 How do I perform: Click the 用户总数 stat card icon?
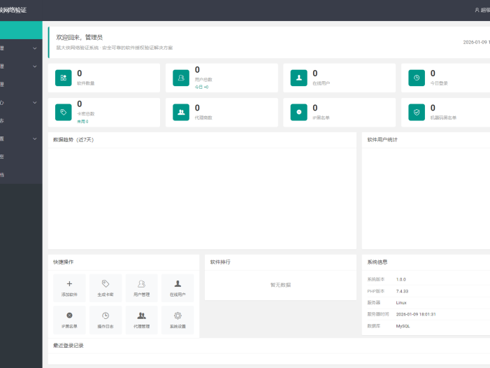point(181,78)
